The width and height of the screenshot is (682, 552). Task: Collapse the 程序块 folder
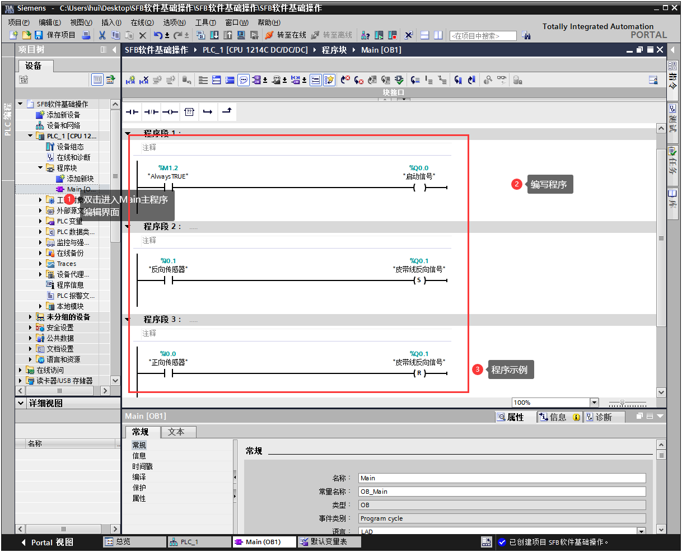[x=41, y=168]
